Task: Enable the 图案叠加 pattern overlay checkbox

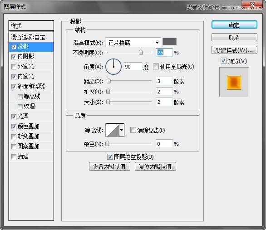Action: click(x=14, y=147)
